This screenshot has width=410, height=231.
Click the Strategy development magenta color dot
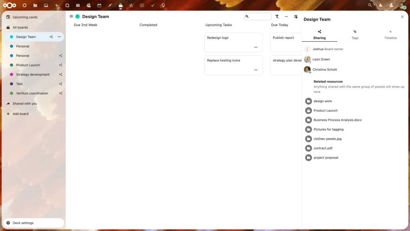(12, 74)
